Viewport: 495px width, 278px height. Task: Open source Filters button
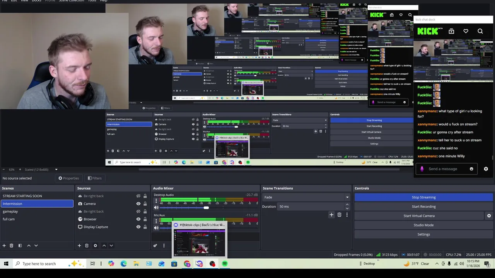94,178
